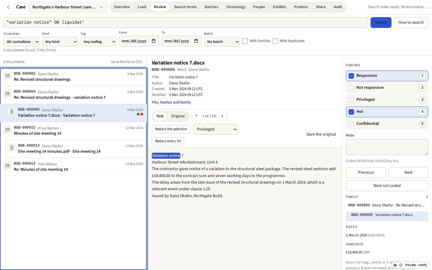Jump to next hit with down arrow
Viewport: 432px width, 270px height.
pos(222,116)
